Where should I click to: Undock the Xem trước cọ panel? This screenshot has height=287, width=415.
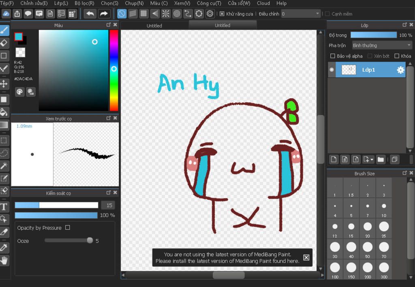point(108,118)
